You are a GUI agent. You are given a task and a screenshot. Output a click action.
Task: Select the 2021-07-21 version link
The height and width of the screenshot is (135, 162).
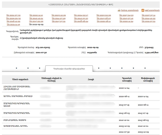coord(149,21)
